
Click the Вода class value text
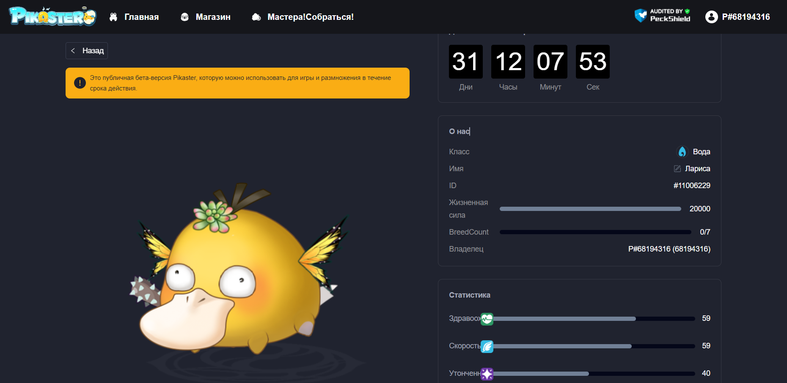pos(702,152)
